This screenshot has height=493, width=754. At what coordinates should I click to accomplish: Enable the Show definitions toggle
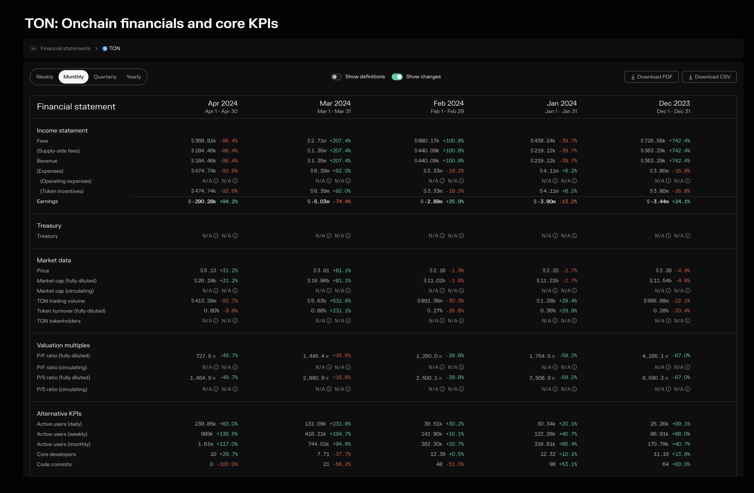[x=336, y=77]
